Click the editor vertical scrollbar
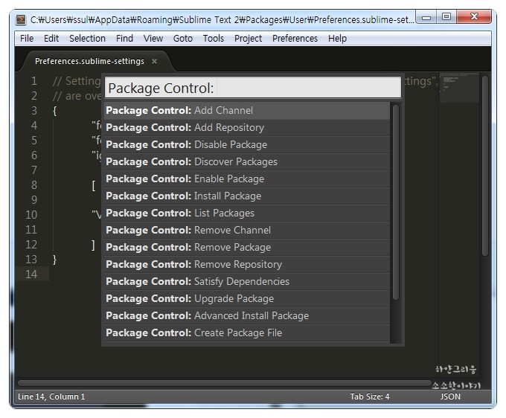Image resolution: width=506 pixels, height=418 pixels. (485, 166)
